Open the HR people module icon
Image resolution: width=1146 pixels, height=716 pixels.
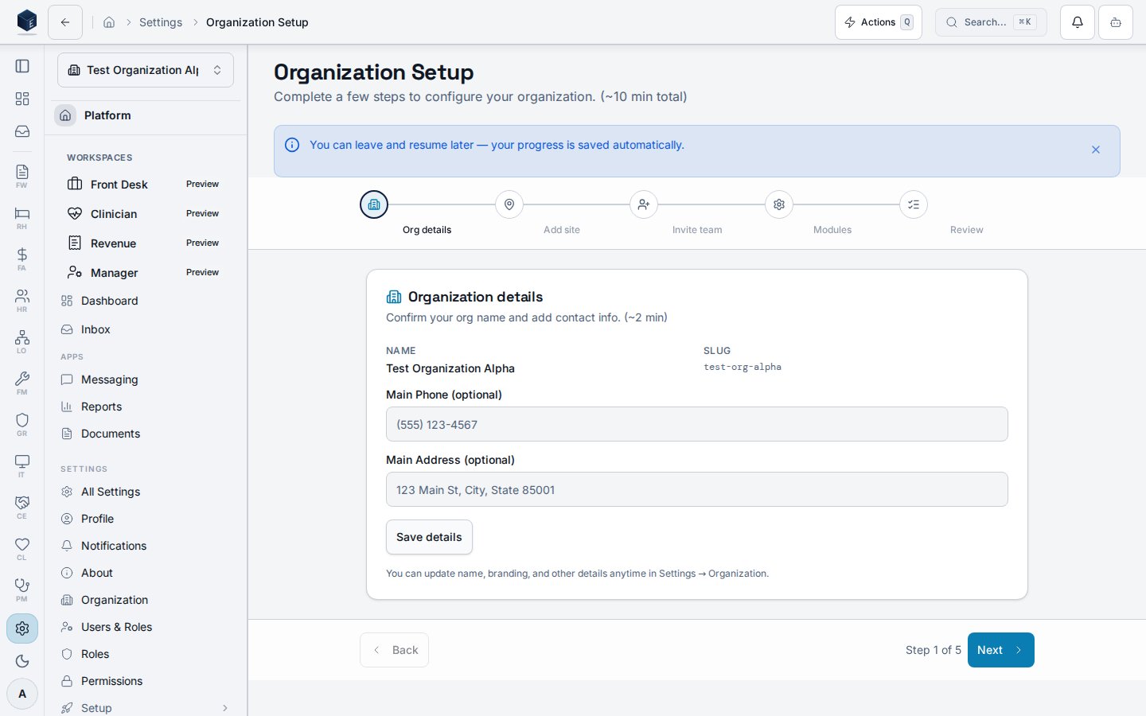coord(22,300)
